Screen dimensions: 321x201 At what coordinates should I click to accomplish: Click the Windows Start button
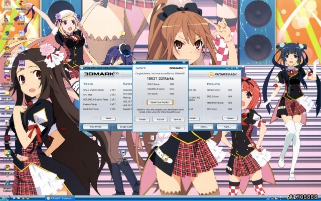pyautogui.click(x=5, y=198)
